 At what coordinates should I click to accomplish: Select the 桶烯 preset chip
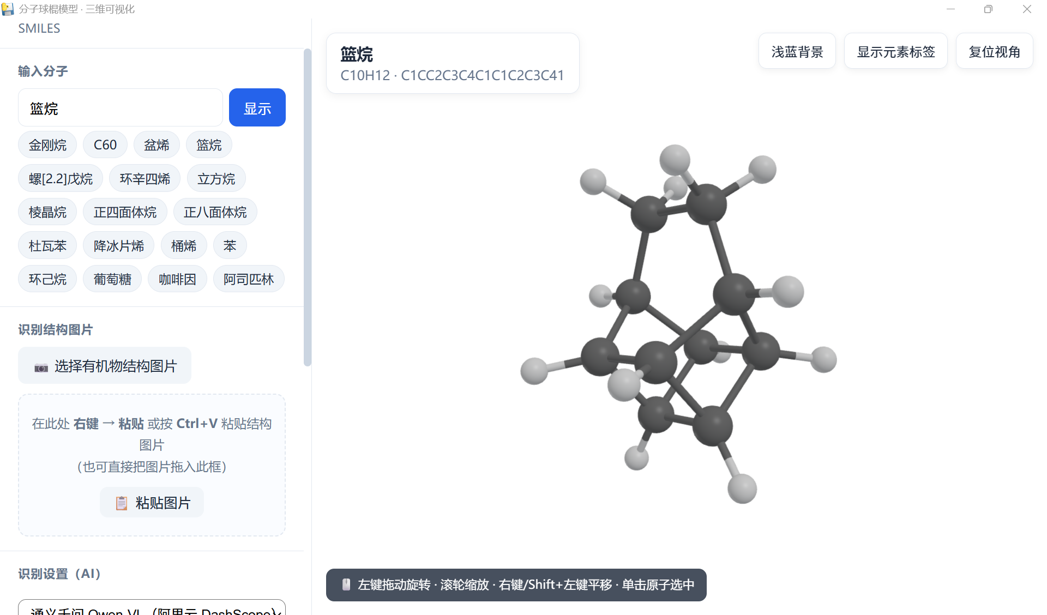tap(184, 245)
